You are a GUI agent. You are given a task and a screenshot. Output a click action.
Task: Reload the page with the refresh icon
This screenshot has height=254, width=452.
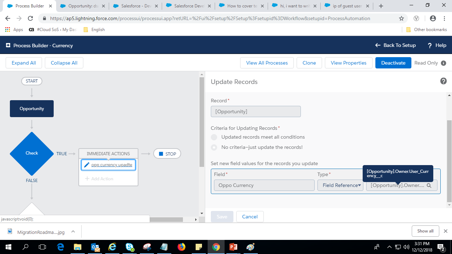pyautogui.click(x=30, y=18)
